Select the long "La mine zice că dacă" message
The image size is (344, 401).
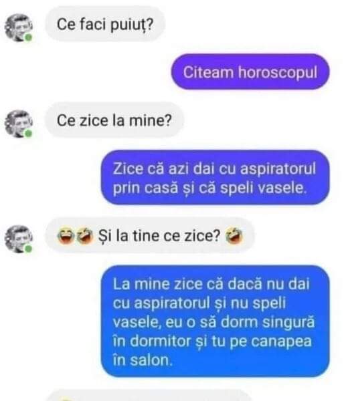(x=215, y=321)
